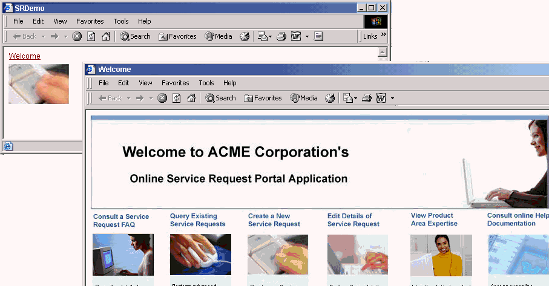Open File menu in Welcome window

[104, 83]
